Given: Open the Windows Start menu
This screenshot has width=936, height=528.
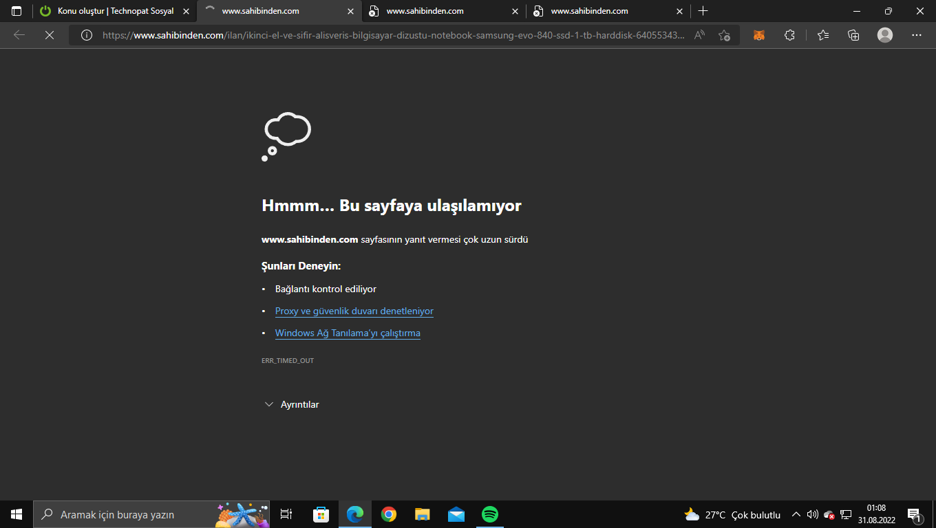Looking at the screenshot, I should click(x=17, y=514).
